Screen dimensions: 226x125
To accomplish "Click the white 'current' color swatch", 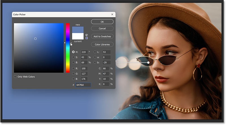I will 78,36.
